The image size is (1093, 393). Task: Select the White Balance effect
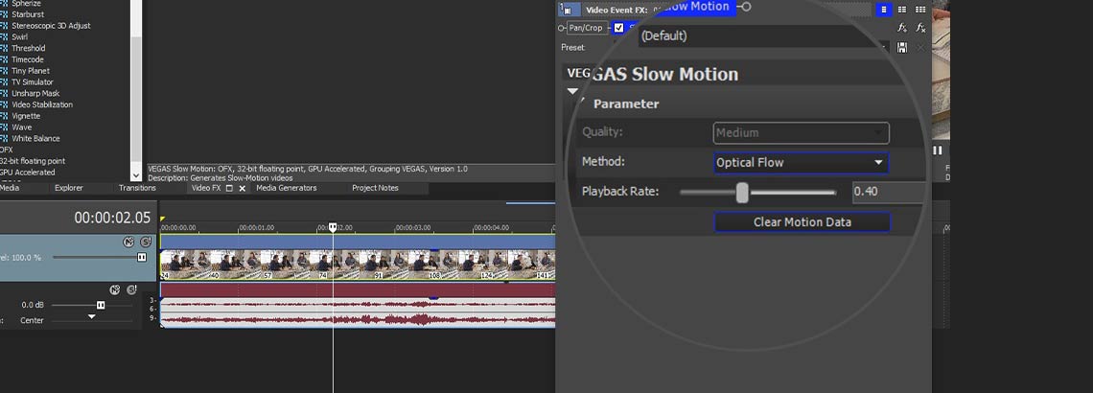pyautogui.click(x=35, y=138)
